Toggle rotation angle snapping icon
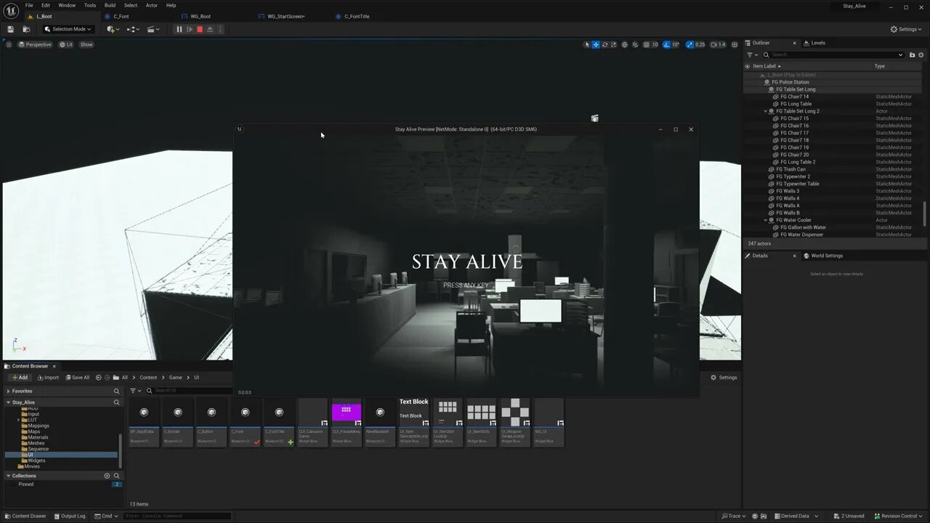The image size is (930, 523). (x=666, y=44)
